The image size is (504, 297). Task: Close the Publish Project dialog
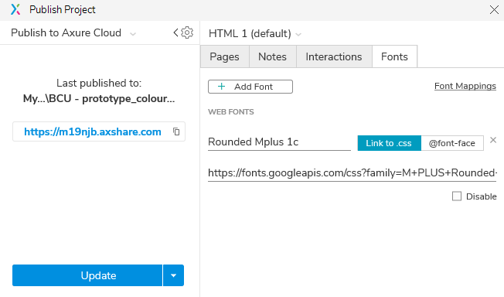click(x=494, y=9)
